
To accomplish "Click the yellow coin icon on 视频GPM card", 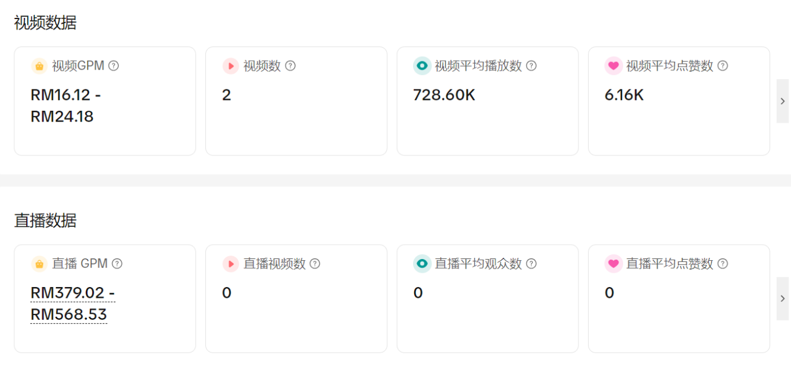I will point(39,66).
